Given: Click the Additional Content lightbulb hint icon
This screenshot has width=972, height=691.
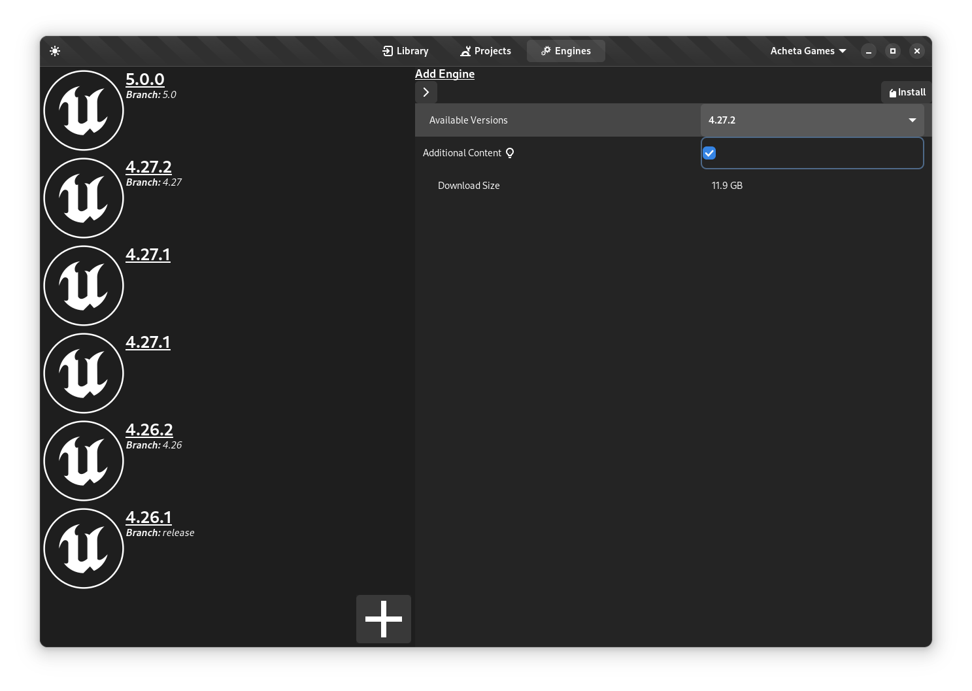Looking at the screenshot, I should point(510,153).
